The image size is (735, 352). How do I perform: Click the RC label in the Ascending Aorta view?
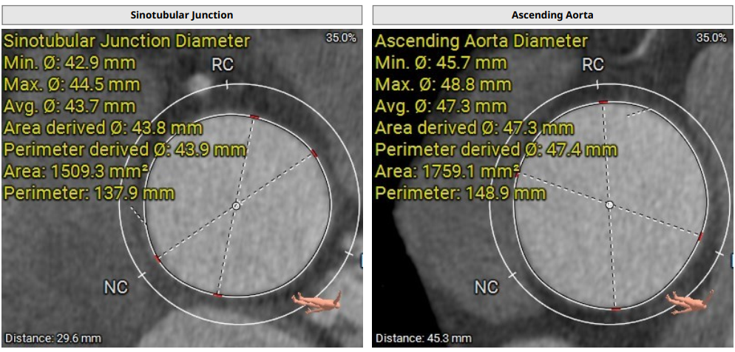click(593, 65)
